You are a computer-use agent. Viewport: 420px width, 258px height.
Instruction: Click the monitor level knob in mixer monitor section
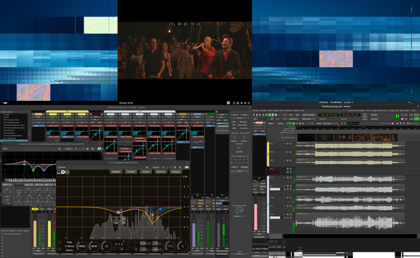(x=240, y=211)
